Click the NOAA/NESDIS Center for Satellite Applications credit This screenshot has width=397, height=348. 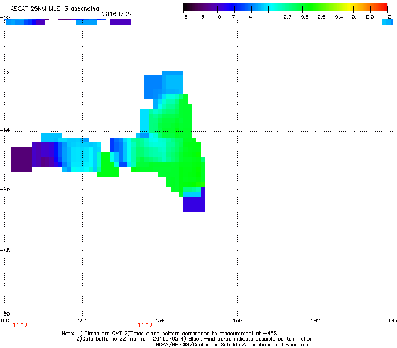(232, 345)
